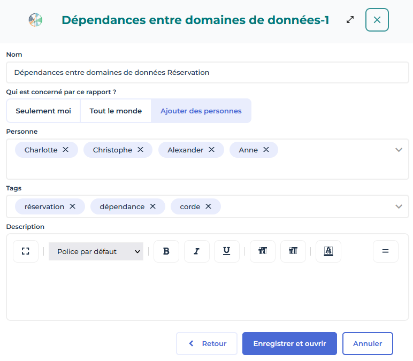Apply italic formatting in the description toolbar
The width and height of the screenshot is (413, 361).
tap(196, 251)
